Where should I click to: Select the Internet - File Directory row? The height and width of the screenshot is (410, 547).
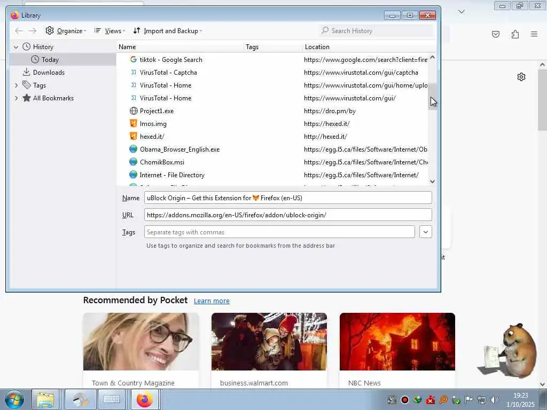coord(272,175)
